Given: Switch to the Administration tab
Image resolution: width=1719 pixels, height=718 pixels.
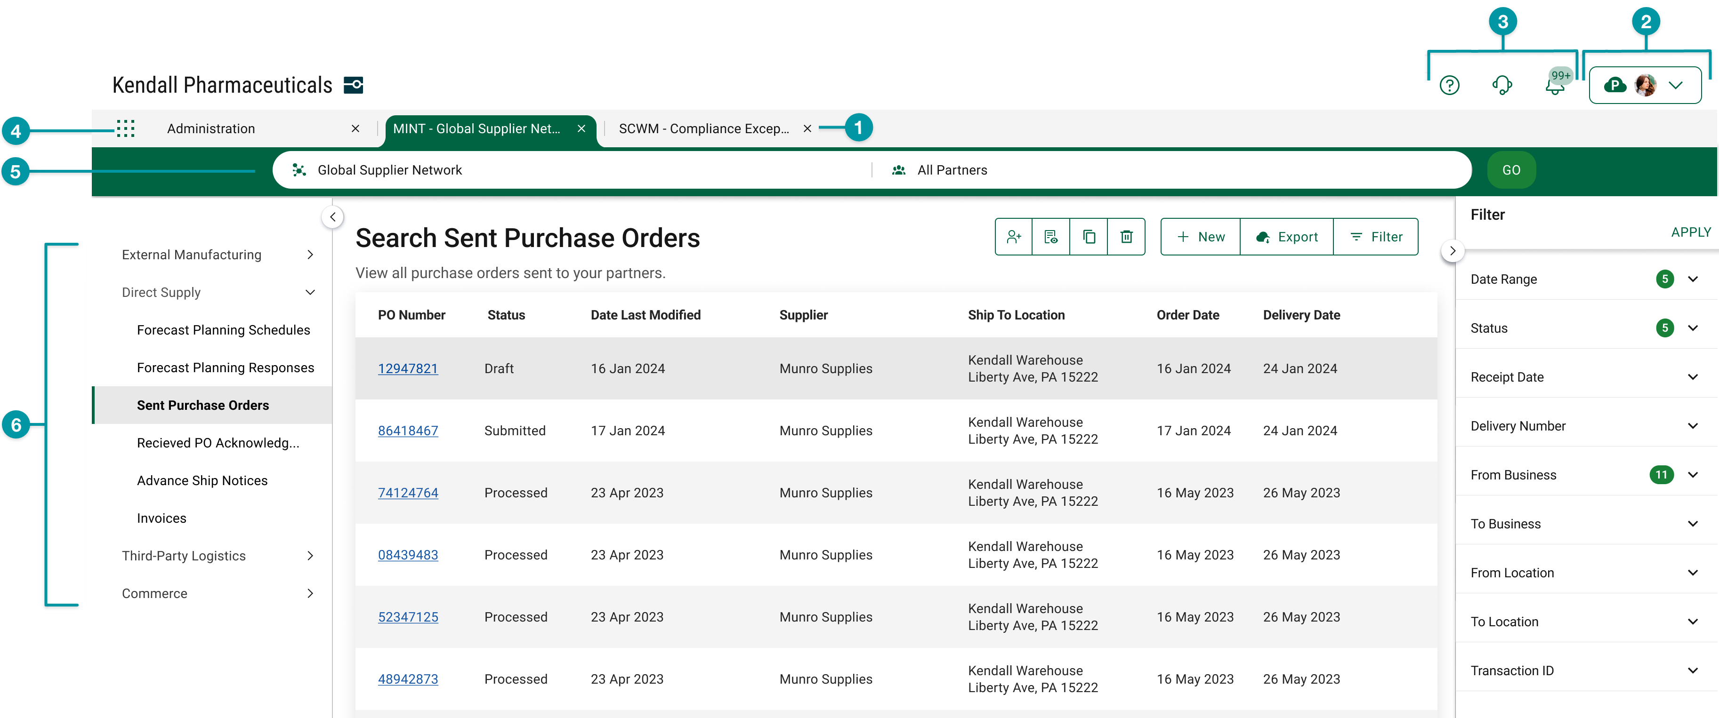Looking at the screenshot, I should click(x=211, y=128).
